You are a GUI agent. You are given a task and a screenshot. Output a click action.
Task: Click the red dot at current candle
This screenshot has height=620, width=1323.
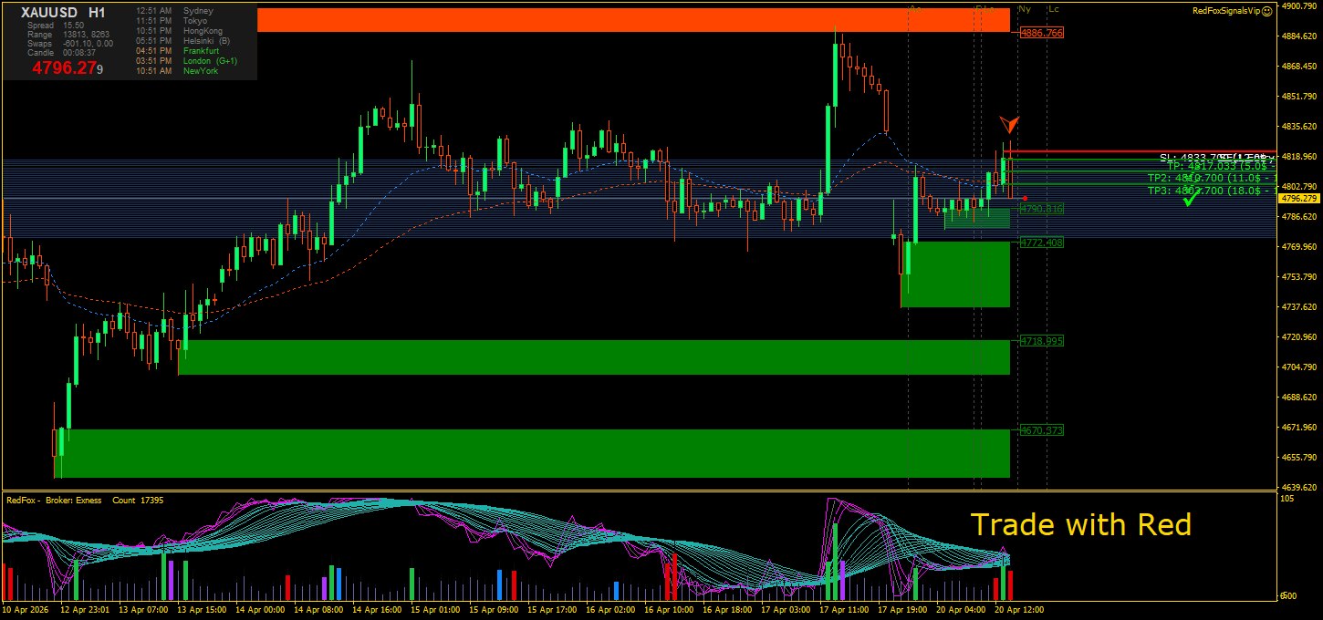(1026, 198)
